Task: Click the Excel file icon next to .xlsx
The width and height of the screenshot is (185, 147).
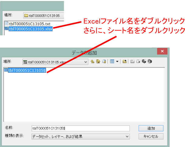Action: (x=6, y=28)
